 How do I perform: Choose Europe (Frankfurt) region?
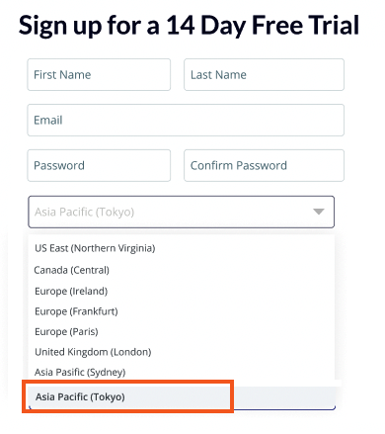(x=76, y=311)
